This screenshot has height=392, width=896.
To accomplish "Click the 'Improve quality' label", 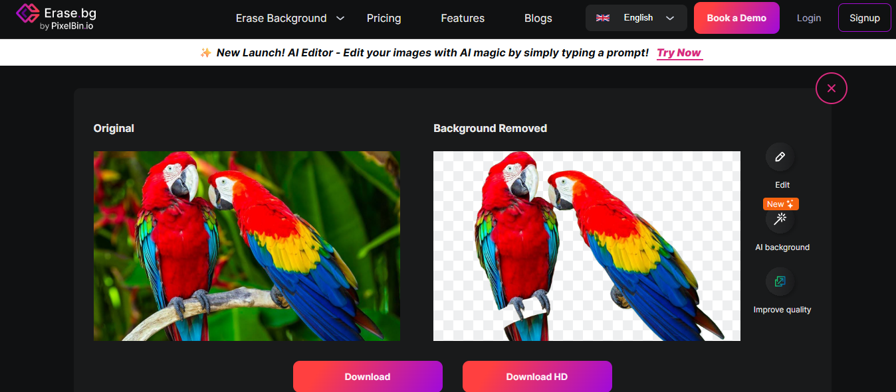I will [782, 310].
